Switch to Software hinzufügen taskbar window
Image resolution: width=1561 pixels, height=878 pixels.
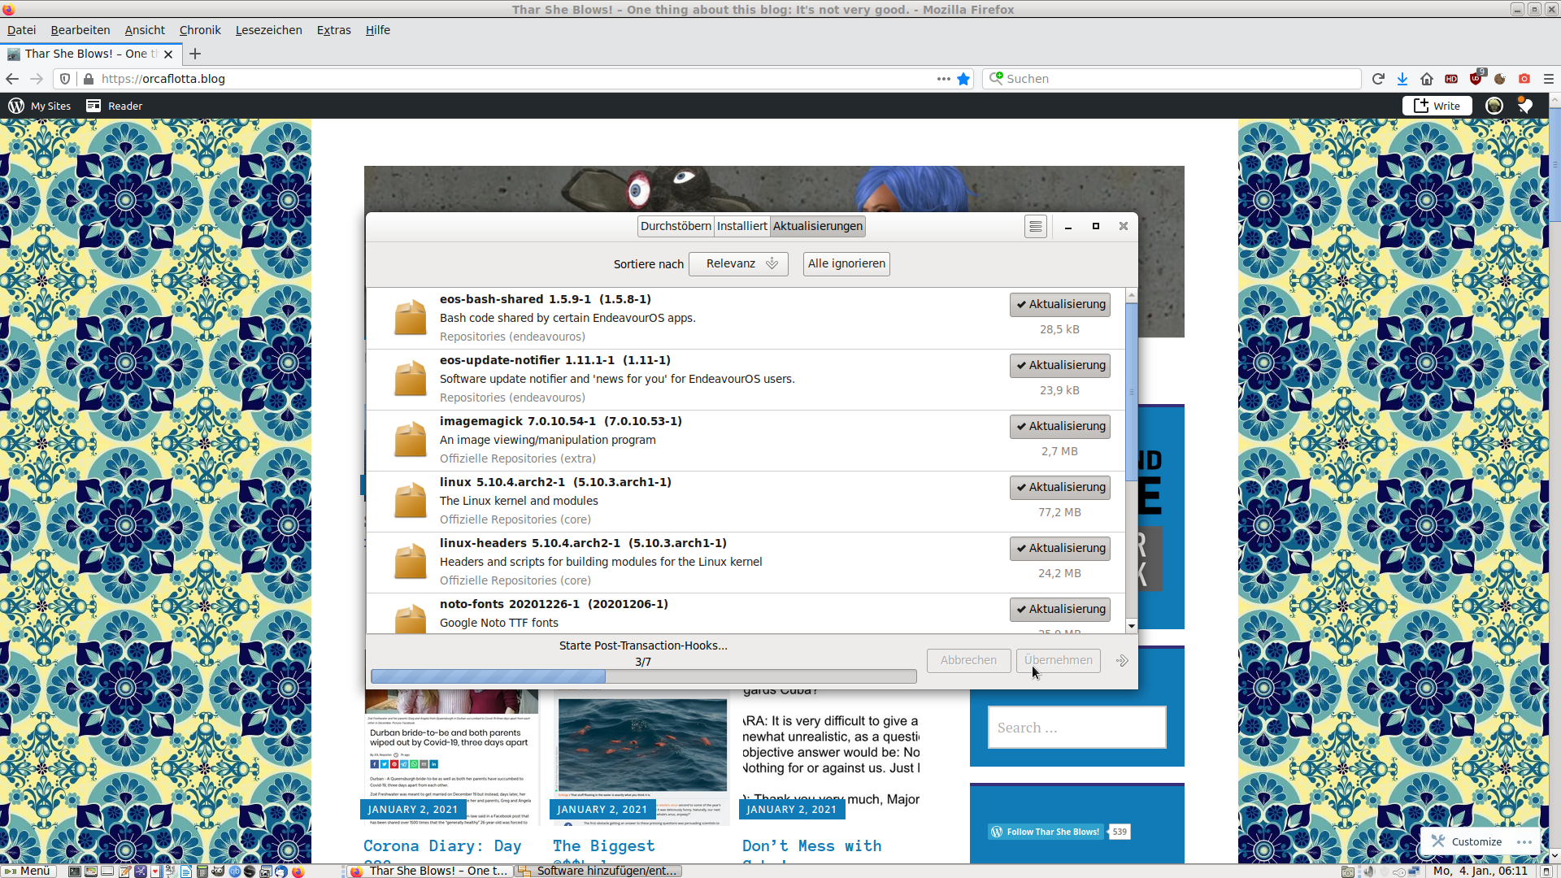coord(598,871)
